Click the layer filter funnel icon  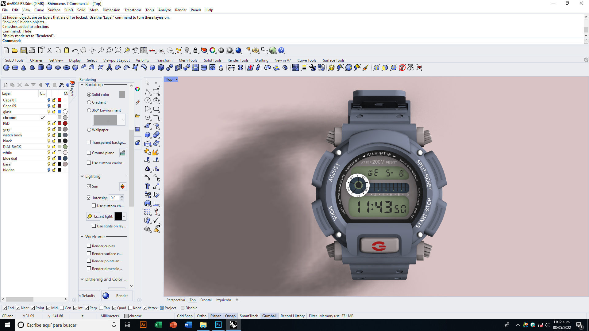48,85
